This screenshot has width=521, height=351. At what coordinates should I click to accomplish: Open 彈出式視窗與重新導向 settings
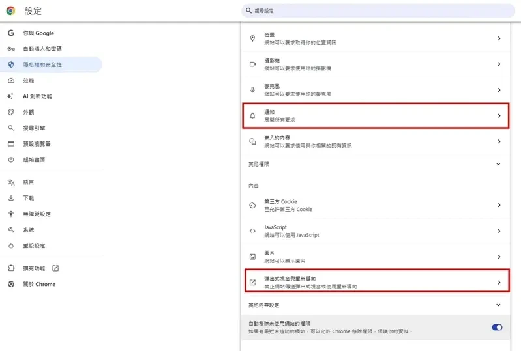click(377, 283)
